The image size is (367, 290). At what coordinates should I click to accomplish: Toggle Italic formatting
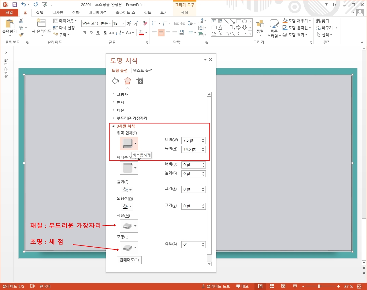91,33
